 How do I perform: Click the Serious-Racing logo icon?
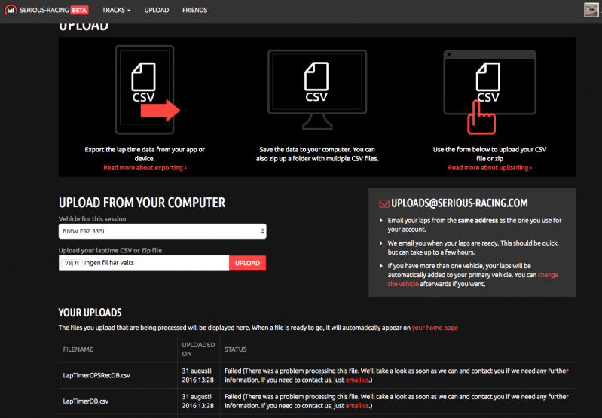click(x=11, y=10)
